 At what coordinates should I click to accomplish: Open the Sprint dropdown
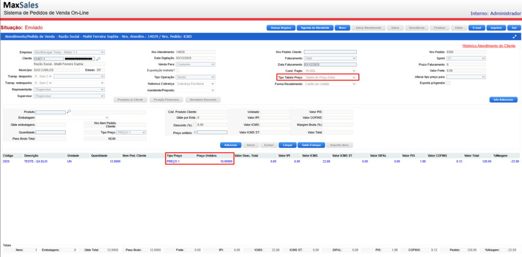point(466,59)
